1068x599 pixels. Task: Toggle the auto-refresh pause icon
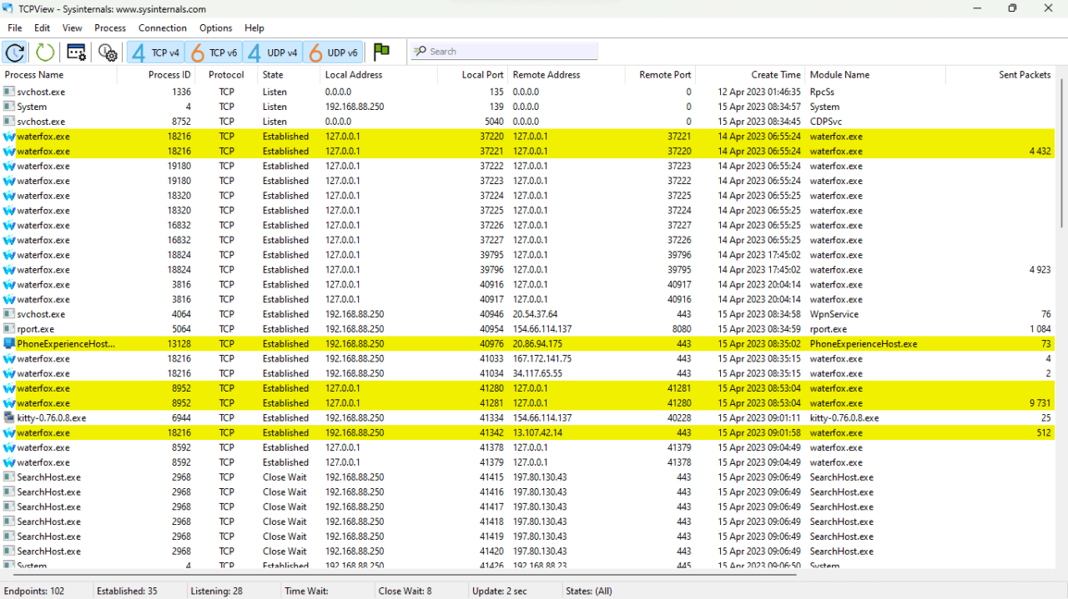click(x=14, y=51)
